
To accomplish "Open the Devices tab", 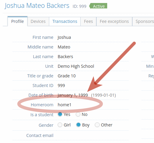I will [38, 21].
